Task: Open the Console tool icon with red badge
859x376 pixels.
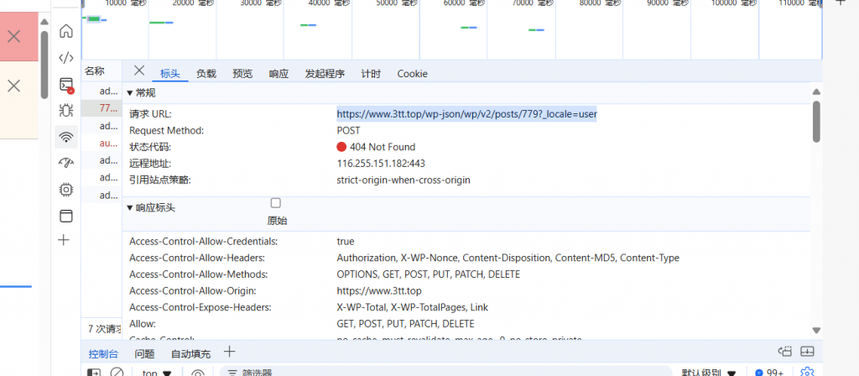Action: pyautogui.click(x=65, y=85)
